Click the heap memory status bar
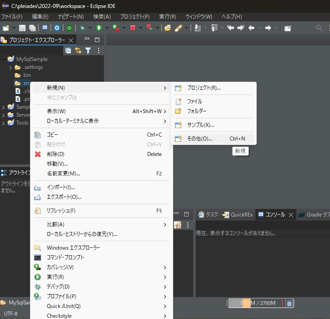This screenshot has width=330, height=319. [x=257, y=303]
